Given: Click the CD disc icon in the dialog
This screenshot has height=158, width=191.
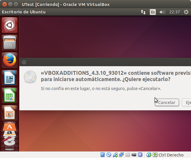Looking at the screenshot, I should pos(30,77).
